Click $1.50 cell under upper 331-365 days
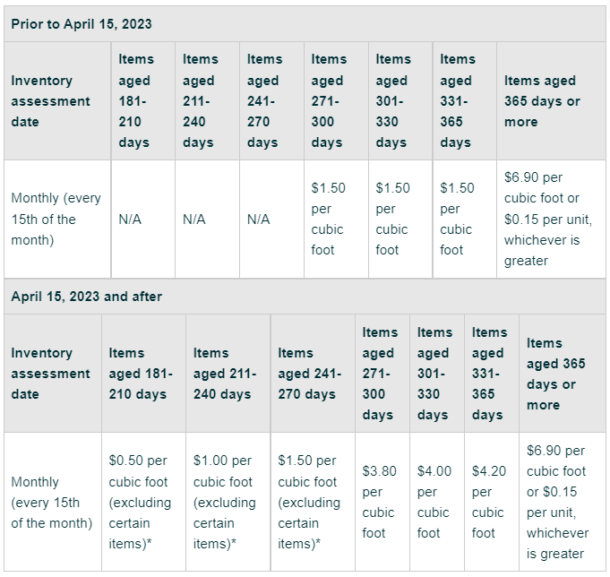 [465, 219]
